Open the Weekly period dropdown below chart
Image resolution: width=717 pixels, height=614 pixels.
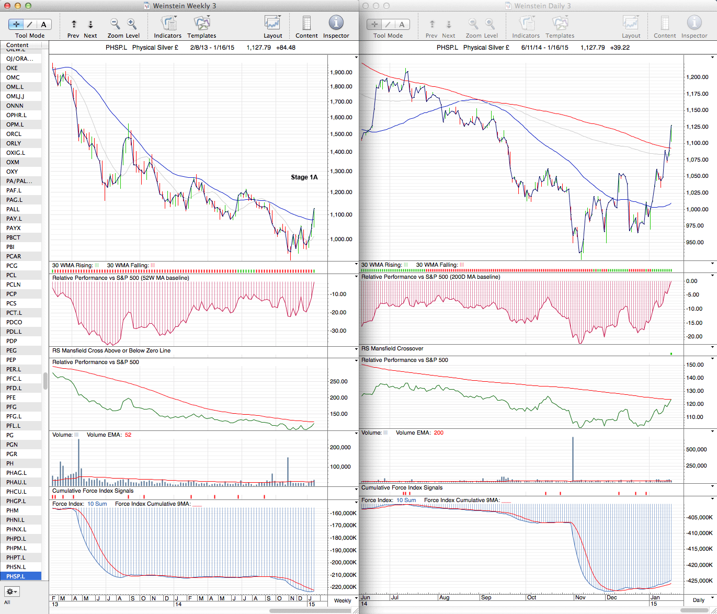343,600
